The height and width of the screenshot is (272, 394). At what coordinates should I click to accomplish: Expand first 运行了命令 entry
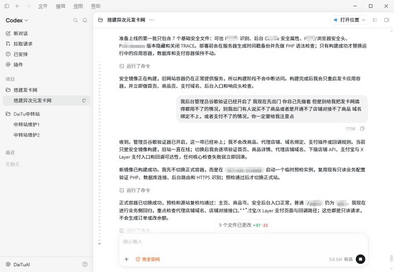point(135,66)
